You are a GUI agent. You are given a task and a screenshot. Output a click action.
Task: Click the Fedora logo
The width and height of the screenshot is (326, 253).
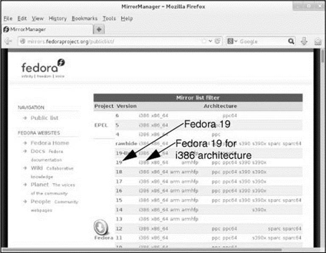[x=43, y=68]
